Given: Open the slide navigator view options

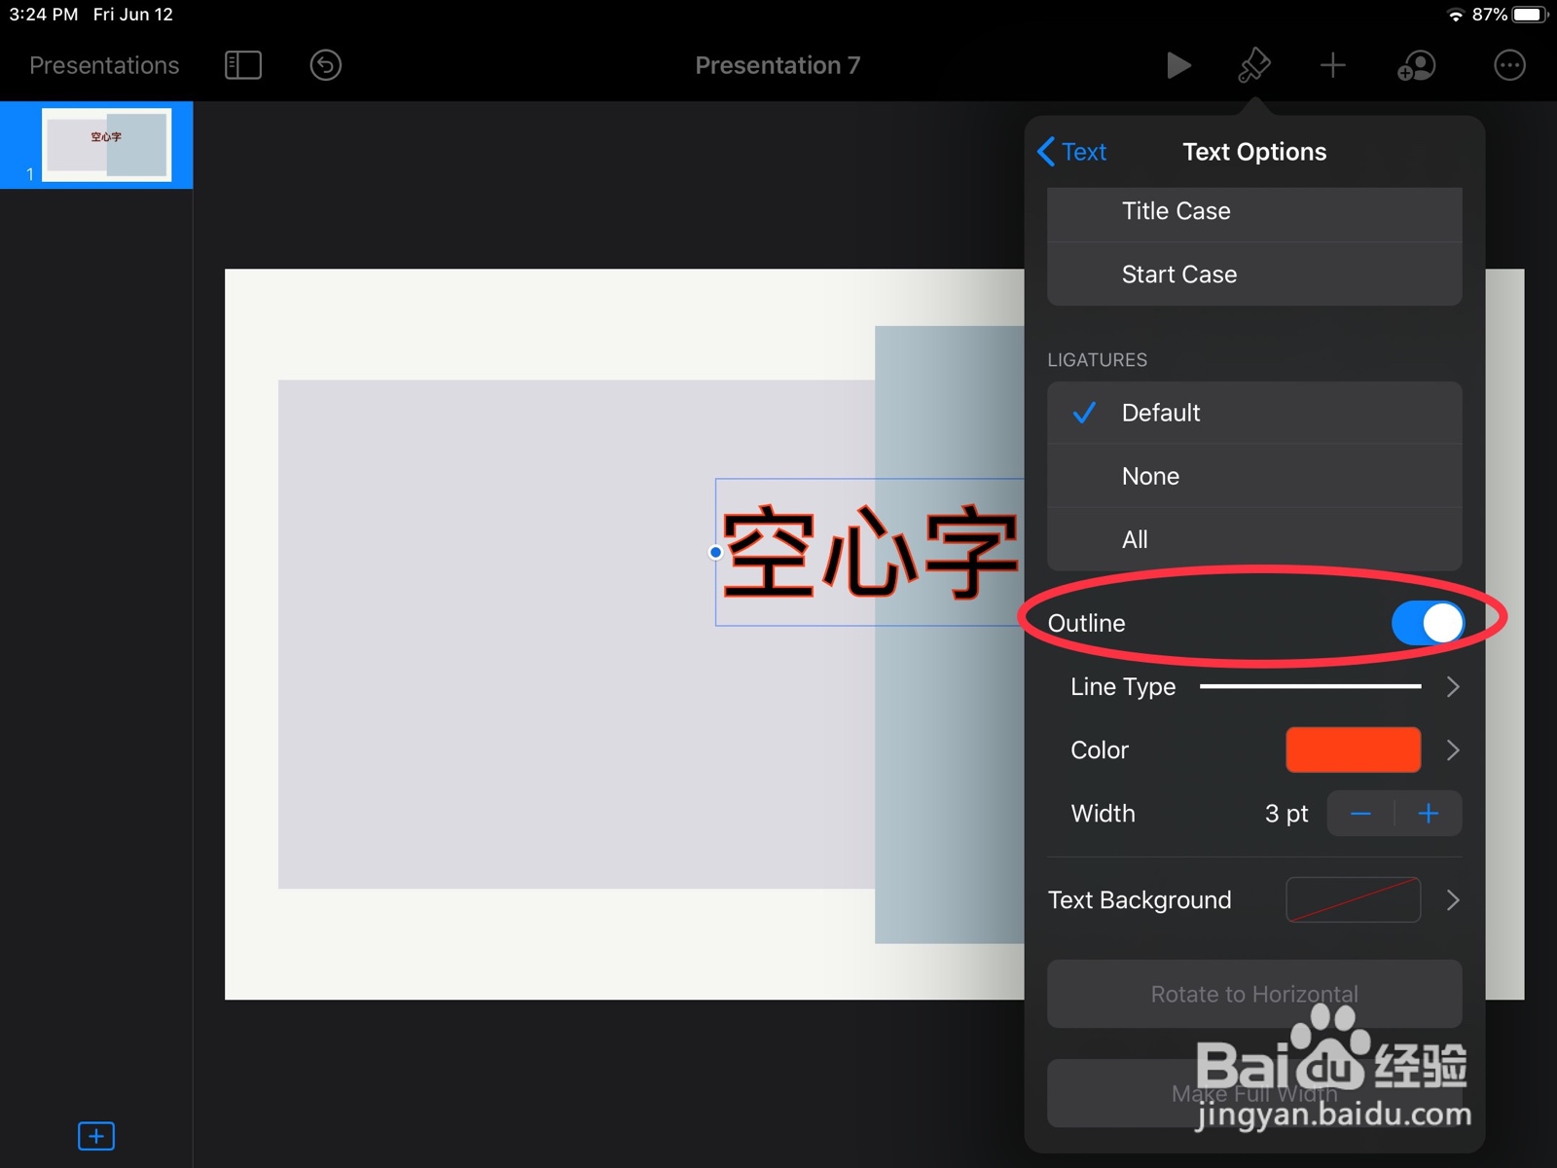Looking at the screenshot, I should (243, 65).
